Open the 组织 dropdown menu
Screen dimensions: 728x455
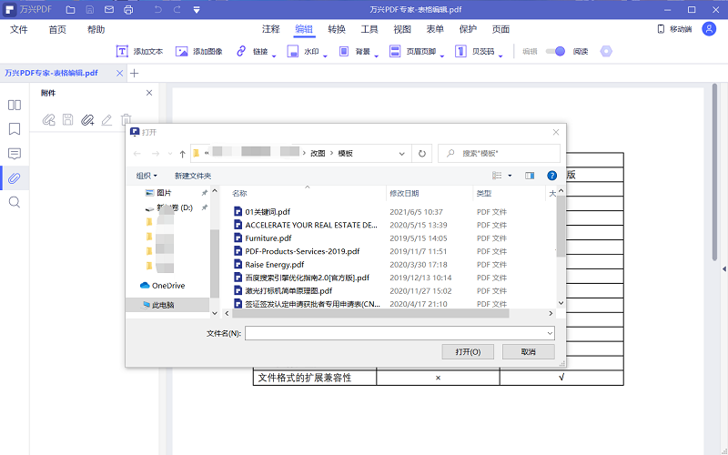[147, 176]
